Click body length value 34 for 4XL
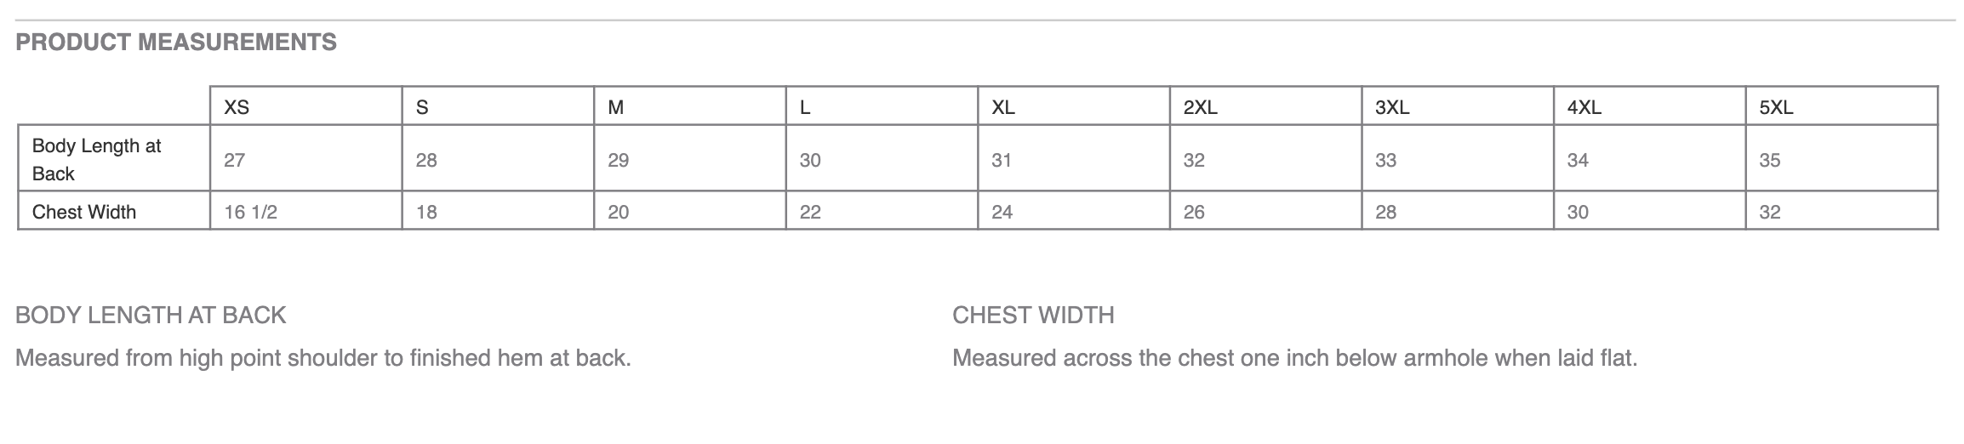Viewport: 1964px width, 444px height. (1578, 160)
